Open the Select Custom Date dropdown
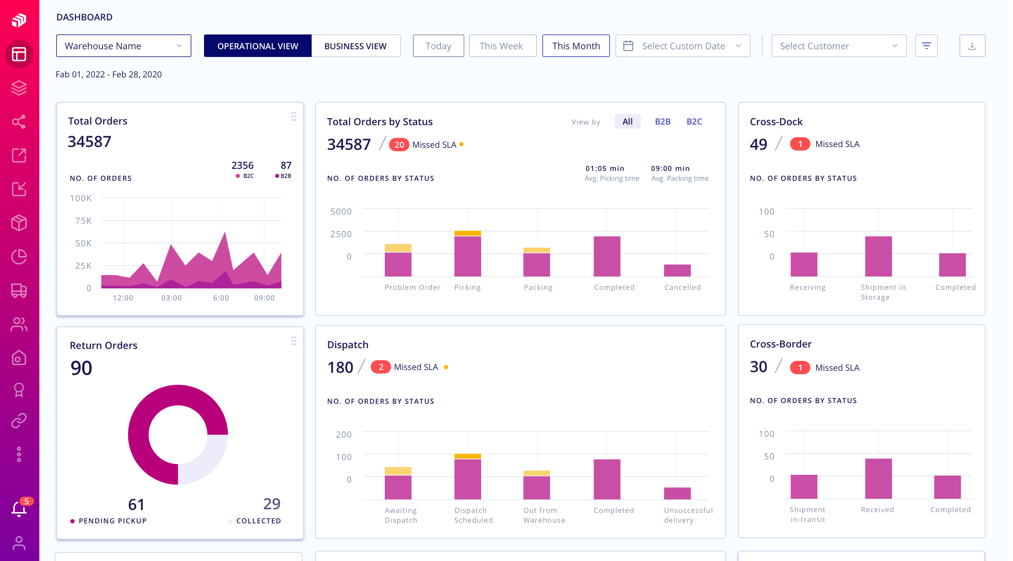Viewport: 1013px width, 561px height. click(x=683, y=46)
